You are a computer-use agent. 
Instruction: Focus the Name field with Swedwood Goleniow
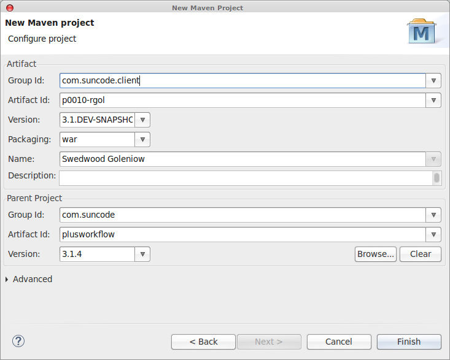click(242, 159)
